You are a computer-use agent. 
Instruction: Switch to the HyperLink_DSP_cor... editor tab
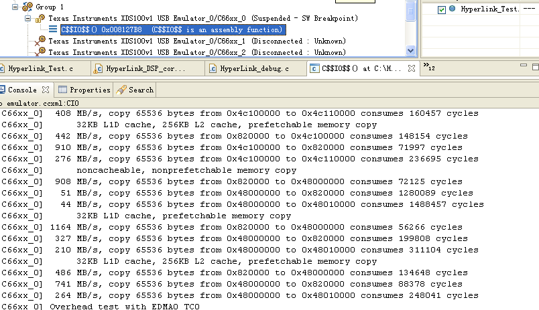click(145, 69)
